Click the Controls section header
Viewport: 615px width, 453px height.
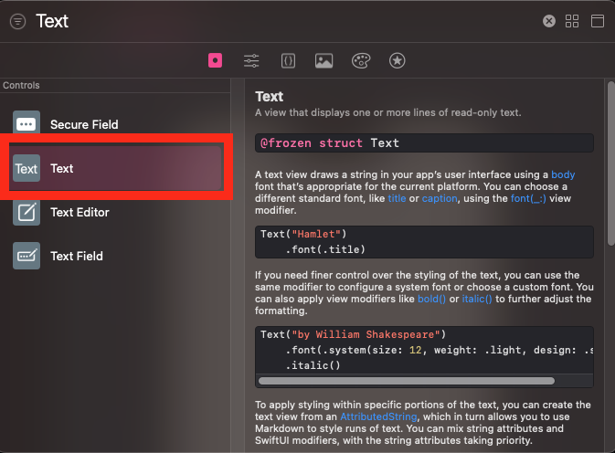tap(21, 86)
